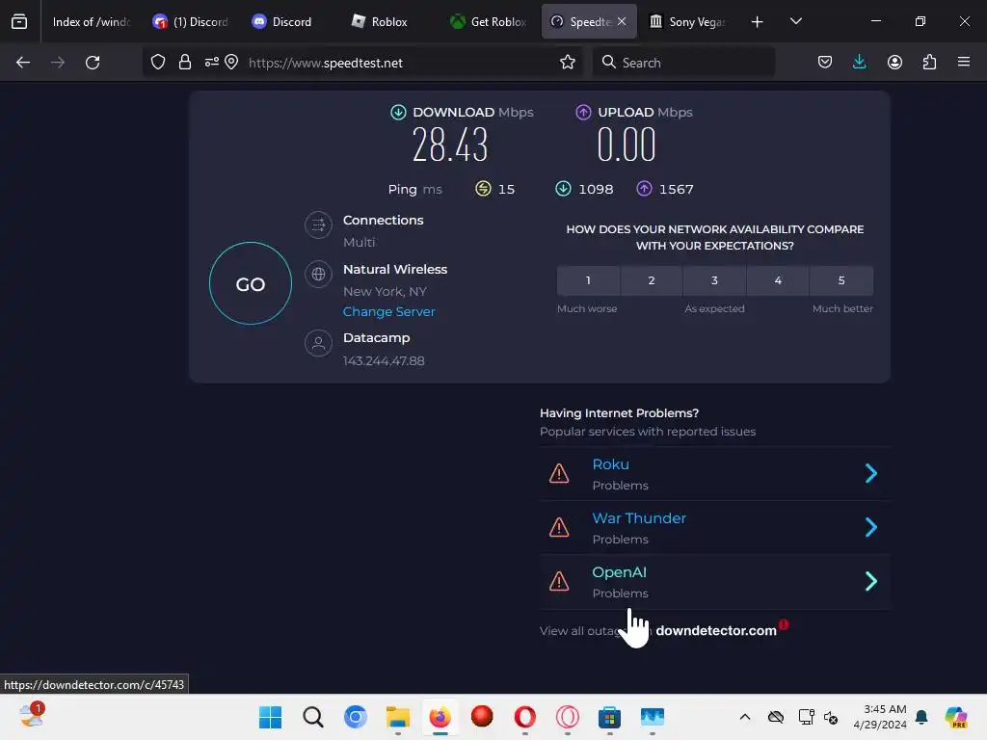Open site permissions icon in address bar
The width and height of the screenshot is (987, 740).
pos(211,63)
